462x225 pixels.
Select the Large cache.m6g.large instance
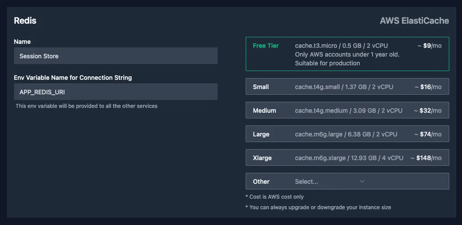[x=347, y=134]
